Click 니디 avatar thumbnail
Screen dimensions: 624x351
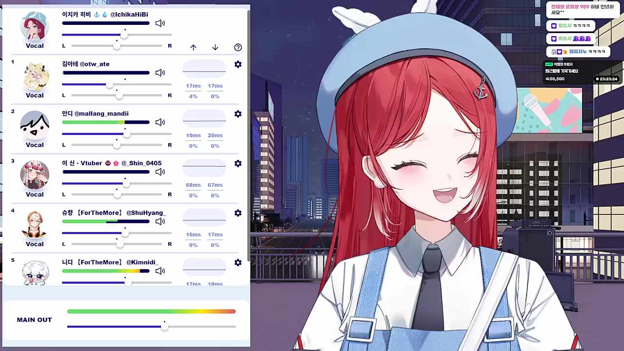coord(35,273)
